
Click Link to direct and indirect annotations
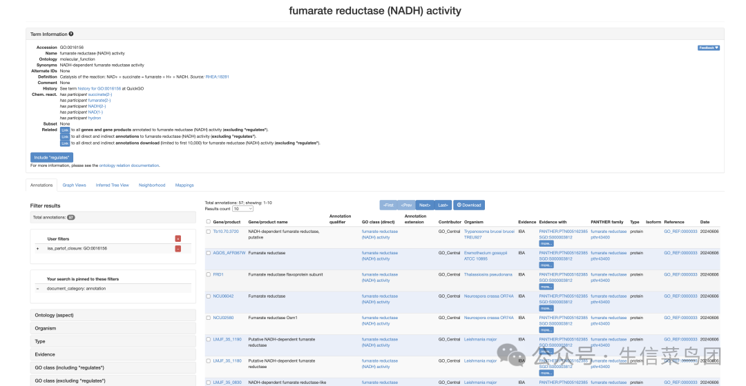[x=65, y=136]
